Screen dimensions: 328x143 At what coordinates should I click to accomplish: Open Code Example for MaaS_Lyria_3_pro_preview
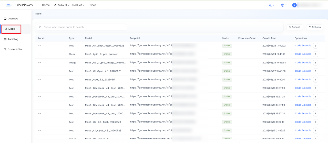[x=303, y=54]
